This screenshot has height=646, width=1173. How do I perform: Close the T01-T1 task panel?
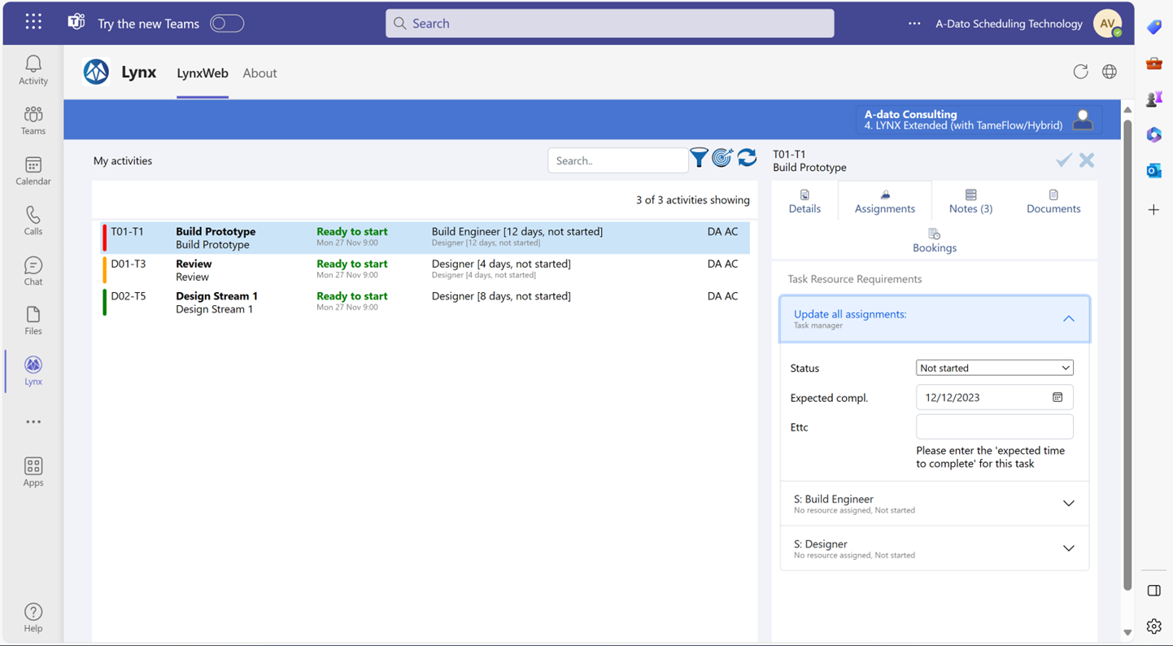click(1087, 160)
